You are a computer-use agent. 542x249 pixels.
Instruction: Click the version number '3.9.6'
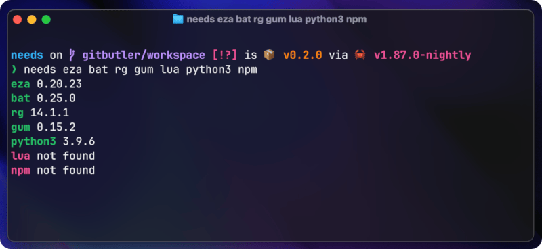[x=79, y=141]
